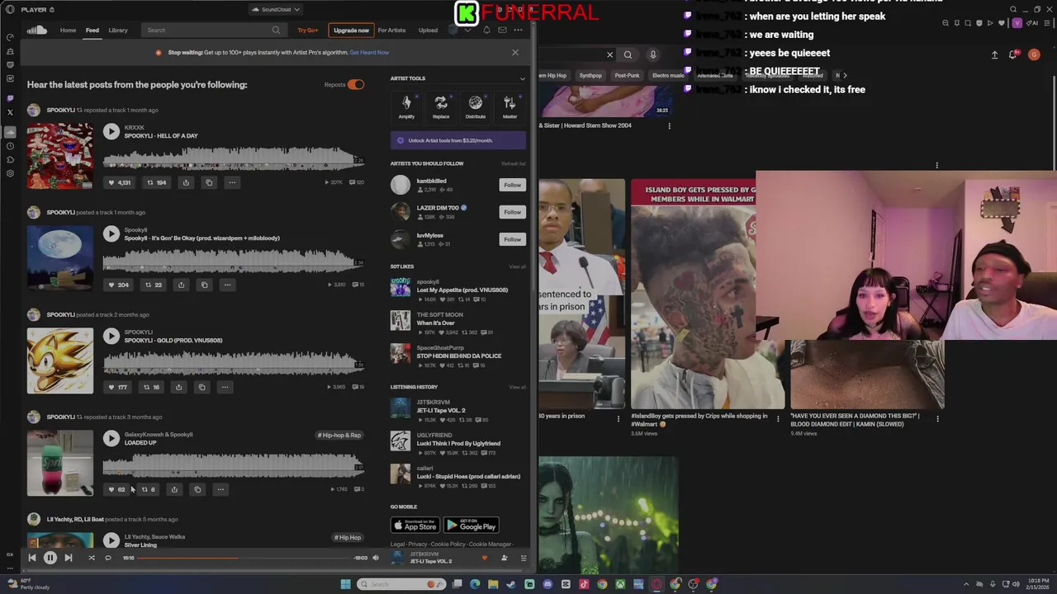1057x594 pixels.
Task: Open the Library tab
Action: [x=118, y=31]
